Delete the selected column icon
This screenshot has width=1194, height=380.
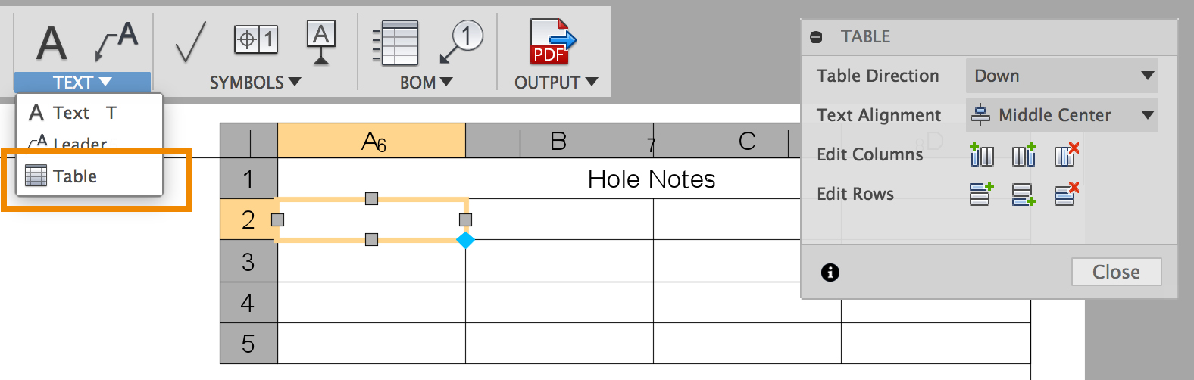click(x=1066, y=154)
